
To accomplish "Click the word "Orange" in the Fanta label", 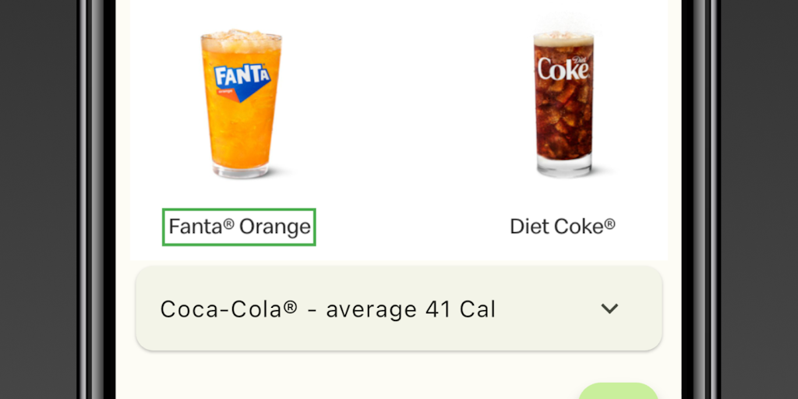I will [275, 227].
